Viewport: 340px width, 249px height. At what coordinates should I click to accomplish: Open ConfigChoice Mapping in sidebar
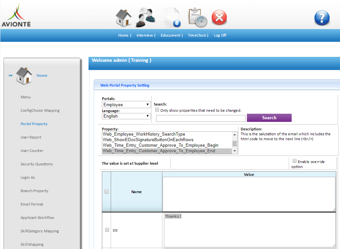pyautogui.click(x=40, y=110)
